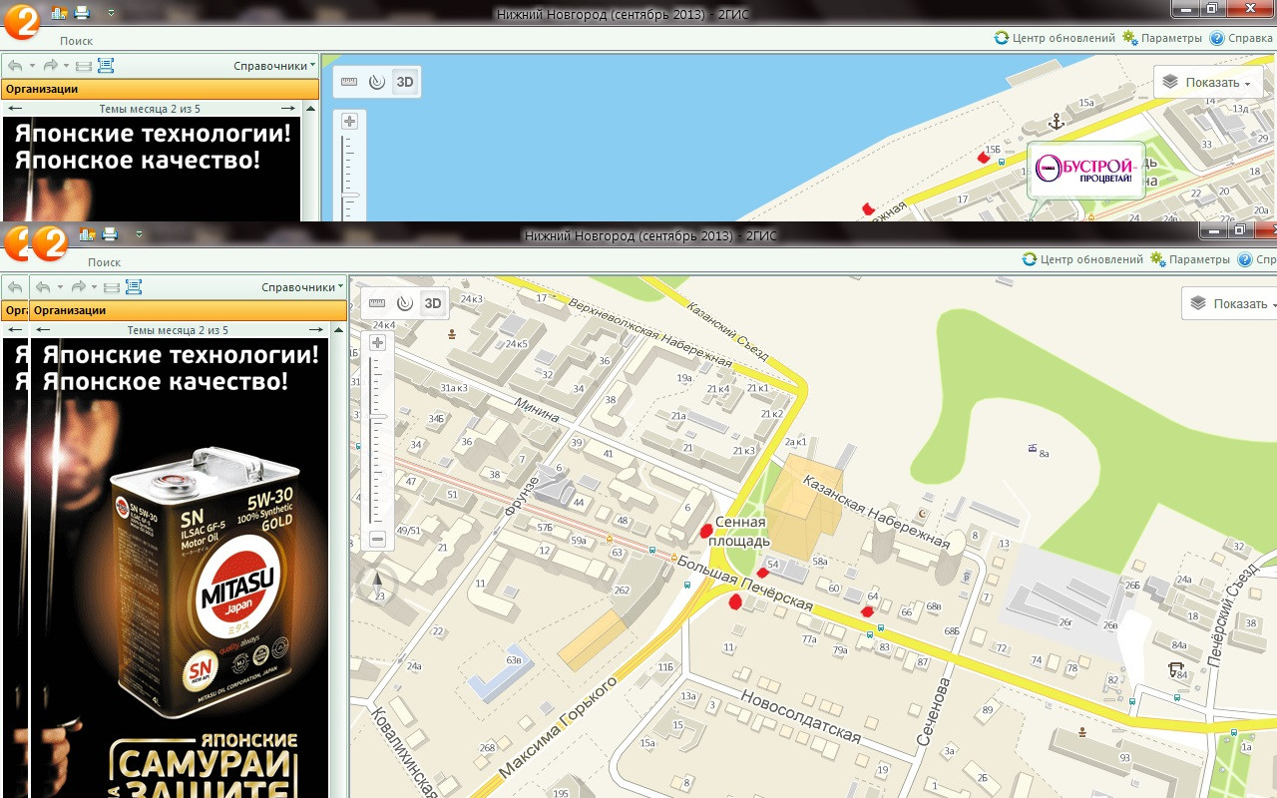Viewport: 1277px width, 798px height.
Task: Click the Казанская Набережная street label
Action: (x=876, y=512)
